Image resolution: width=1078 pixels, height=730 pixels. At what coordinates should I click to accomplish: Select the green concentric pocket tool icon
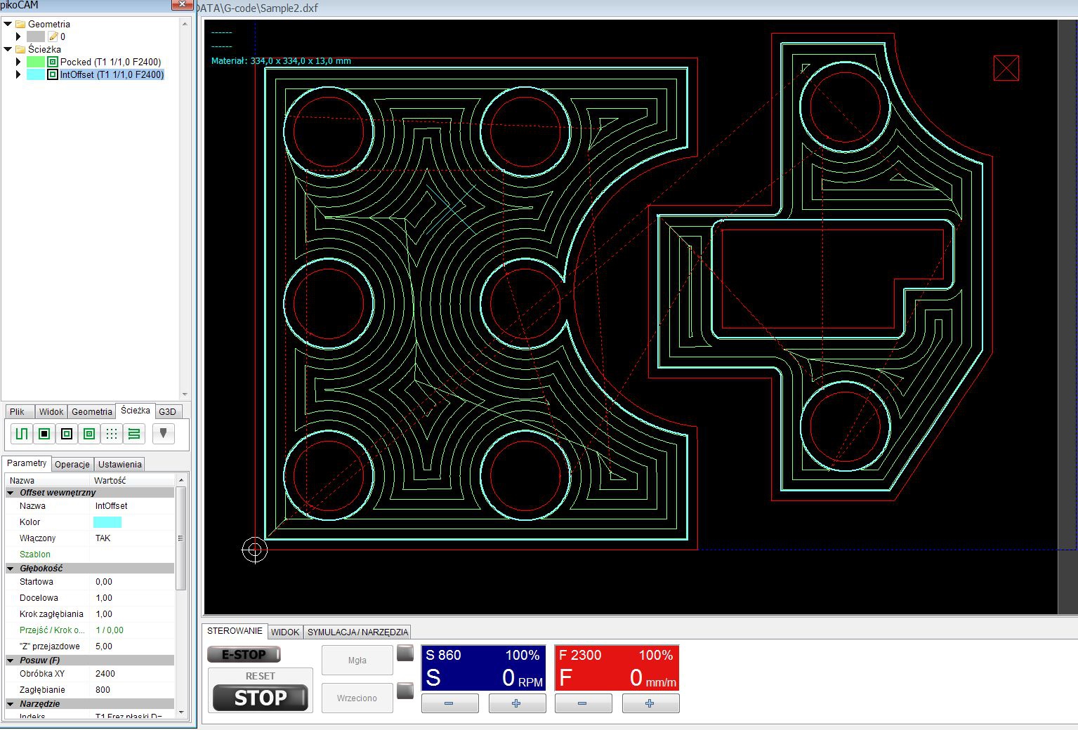point(89,434)
